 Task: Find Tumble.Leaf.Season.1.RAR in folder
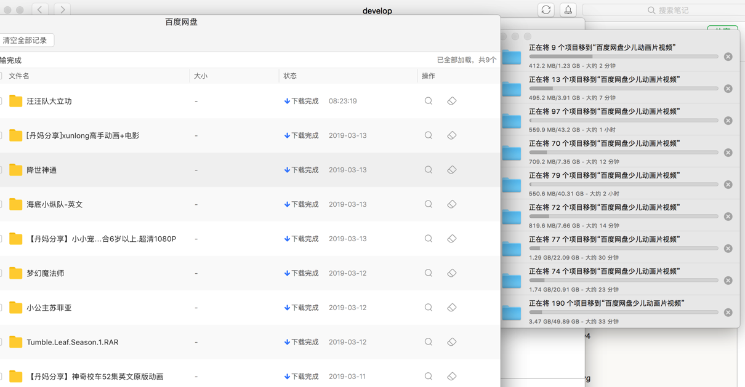(429, 342)
